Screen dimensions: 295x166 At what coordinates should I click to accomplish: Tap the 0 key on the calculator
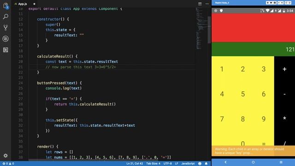243,143
